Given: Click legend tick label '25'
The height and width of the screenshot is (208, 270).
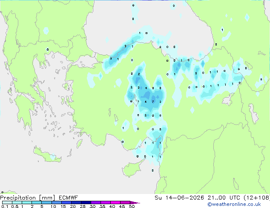Looking at the screenshot, I should [83, 206].
